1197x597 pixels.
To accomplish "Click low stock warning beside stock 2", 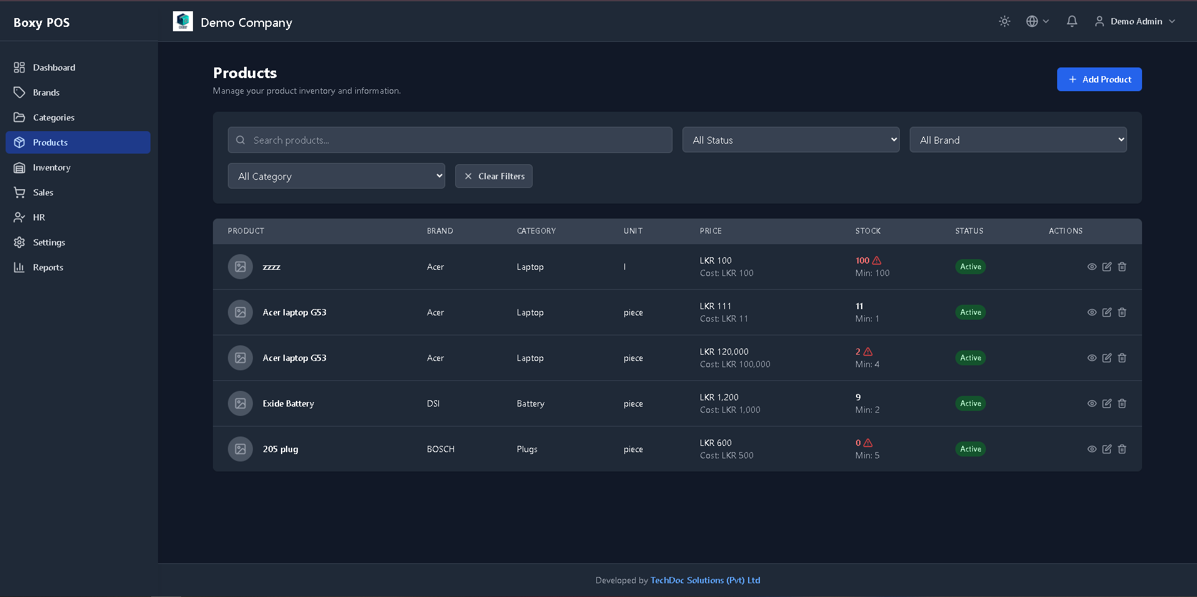I will (x=868, y=352).
